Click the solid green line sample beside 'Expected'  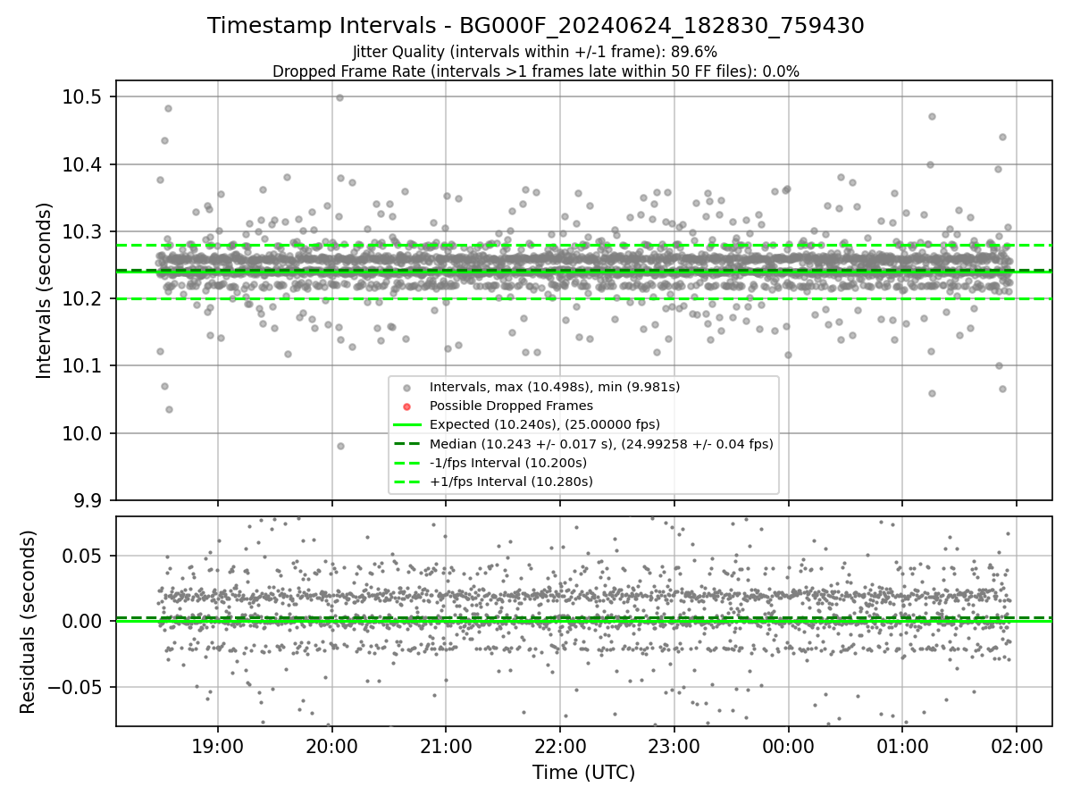(x=407, y=424)
